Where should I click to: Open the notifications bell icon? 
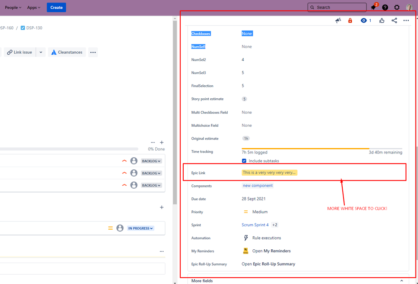tap(374, 7)
